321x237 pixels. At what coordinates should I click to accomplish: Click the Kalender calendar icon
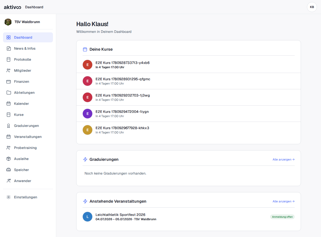point(9,104)
